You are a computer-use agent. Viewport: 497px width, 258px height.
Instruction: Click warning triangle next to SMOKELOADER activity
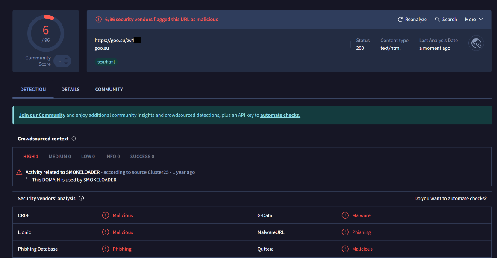[x=19, y=172]
